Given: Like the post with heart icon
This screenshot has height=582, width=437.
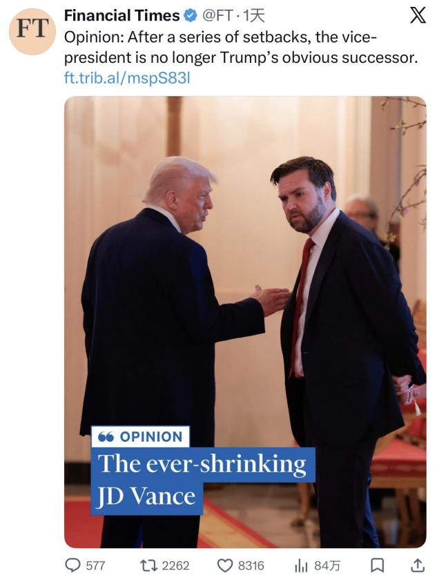Looking at the screenshot, I should (225, 565).
